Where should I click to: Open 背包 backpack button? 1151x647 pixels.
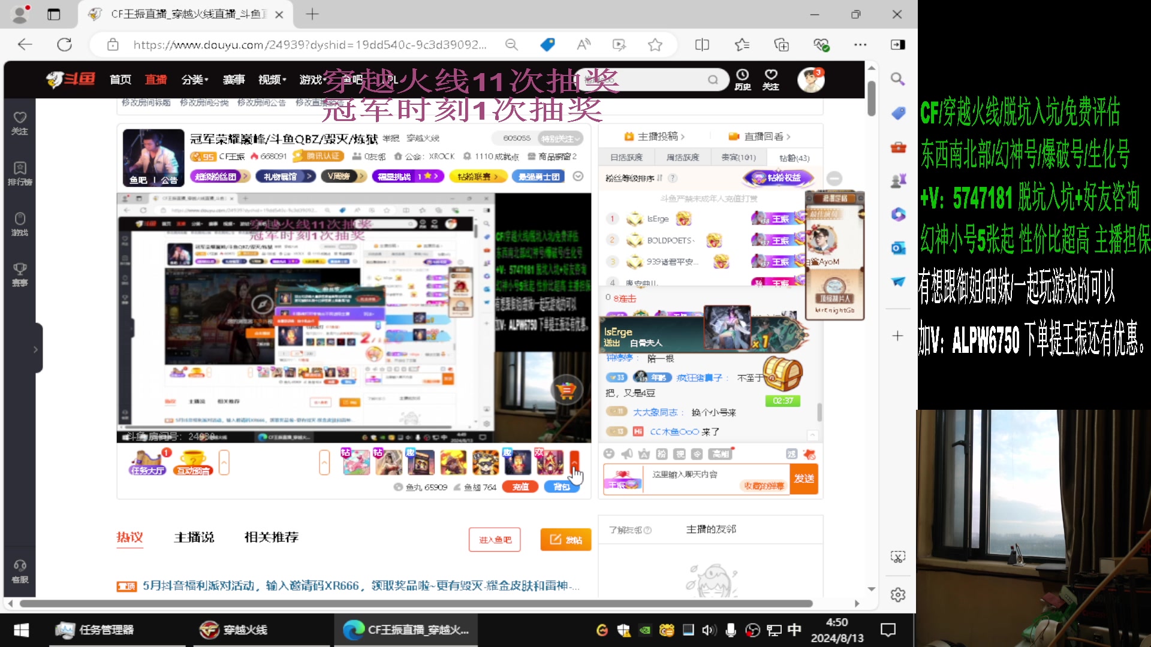pyautogui.click(x=562, y=487)
